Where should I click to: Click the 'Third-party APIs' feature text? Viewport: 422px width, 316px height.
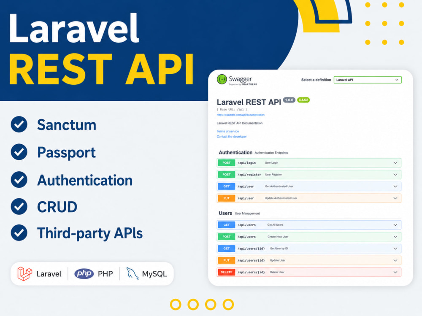tap(90, 233)
